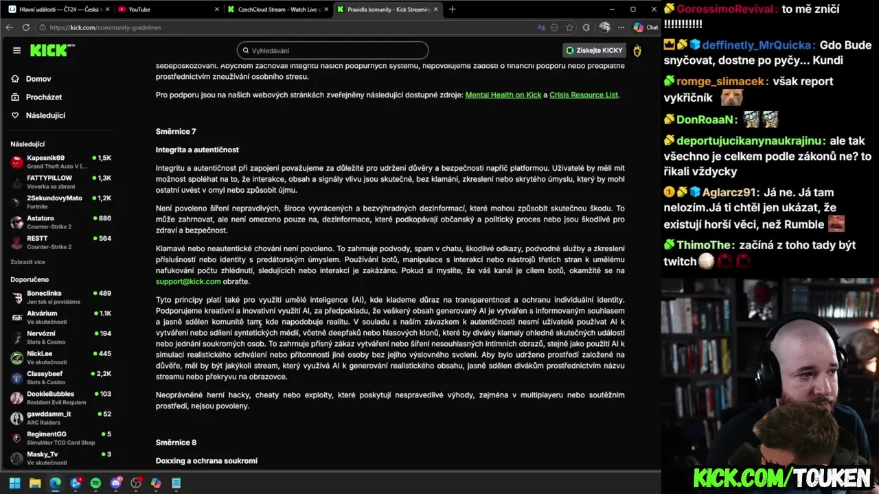Click the Domov sidebar label
The height and width of the screenshot is (494, 879).
click(x=38, y=79)
